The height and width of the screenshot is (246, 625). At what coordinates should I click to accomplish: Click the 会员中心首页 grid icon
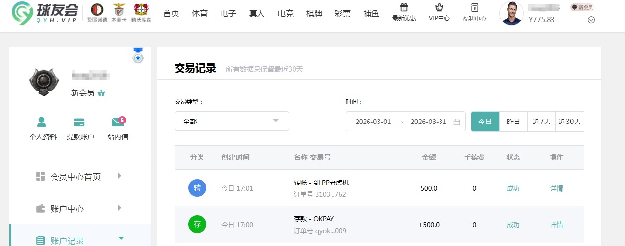tap(40, 176)
